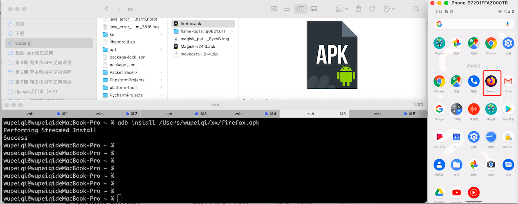The width and height of the screenshot is (518, 204).
Task: Open the Finder group-by dropdown
Action: click(342, 9)
